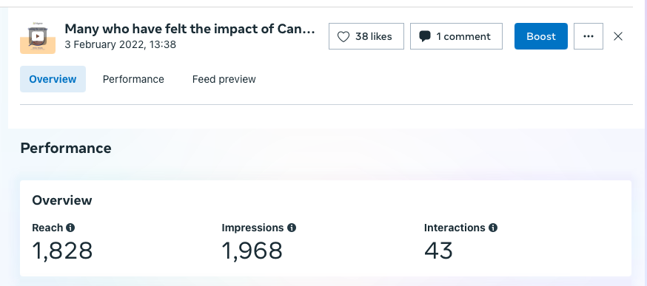View the 1 comment
This screenshot has height=286, width=647.
(x=456, y=36)
